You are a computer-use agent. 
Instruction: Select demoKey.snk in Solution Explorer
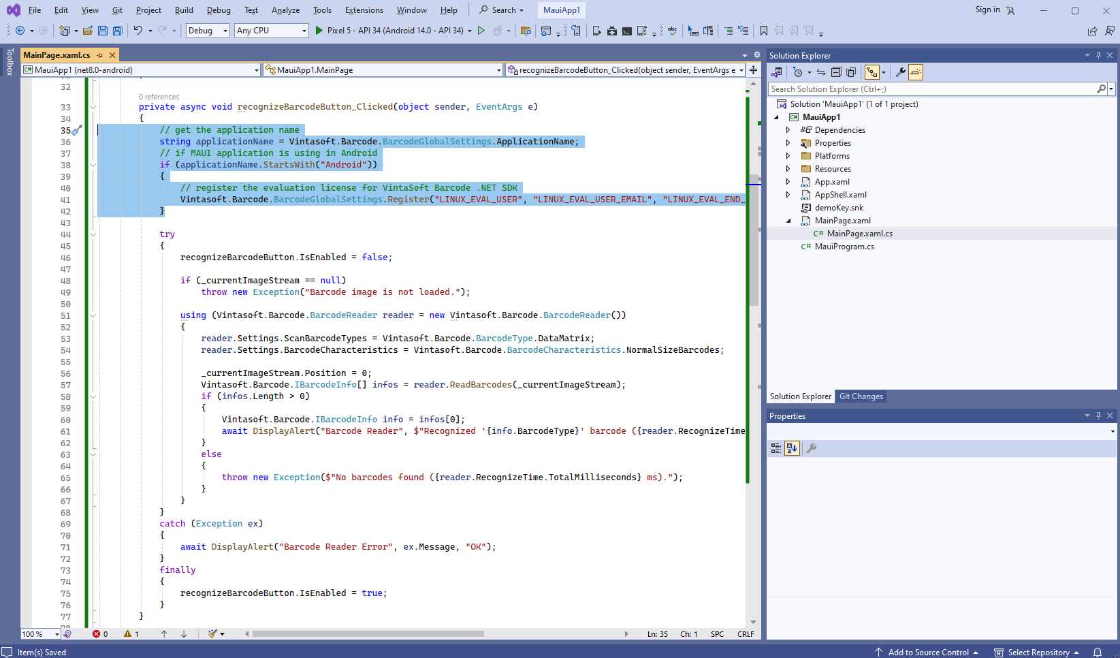coord(839,208)
